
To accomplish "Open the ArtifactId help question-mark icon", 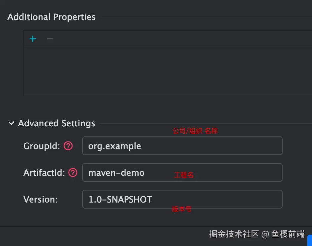I will coord(73,172).
